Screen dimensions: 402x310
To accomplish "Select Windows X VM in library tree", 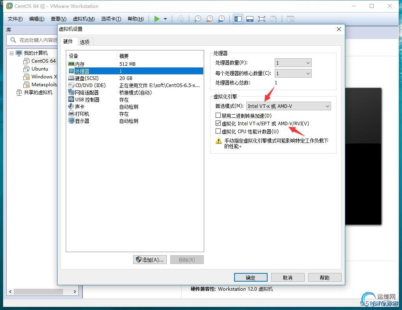I will tap(44, 76).
